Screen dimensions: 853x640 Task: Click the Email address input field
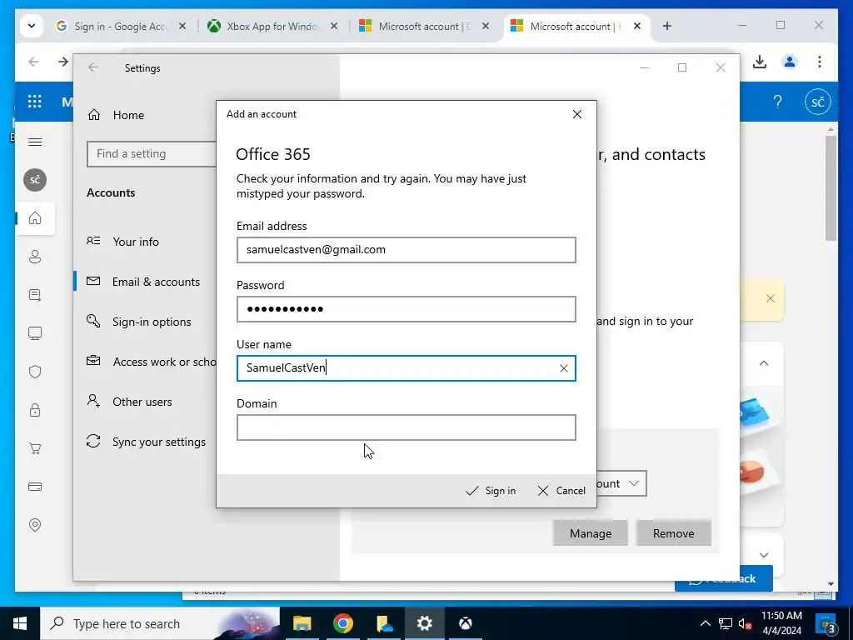coord(407,250)
